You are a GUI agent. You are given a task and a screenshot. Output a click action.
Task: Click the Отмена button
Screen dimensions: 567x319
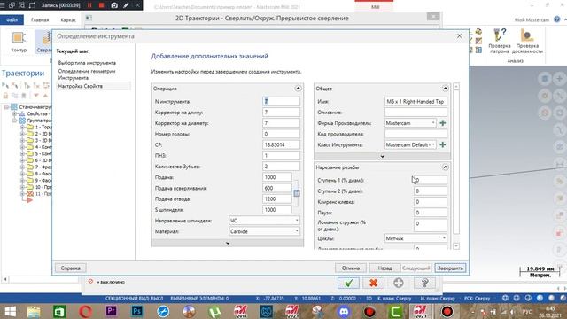point(351,268)
